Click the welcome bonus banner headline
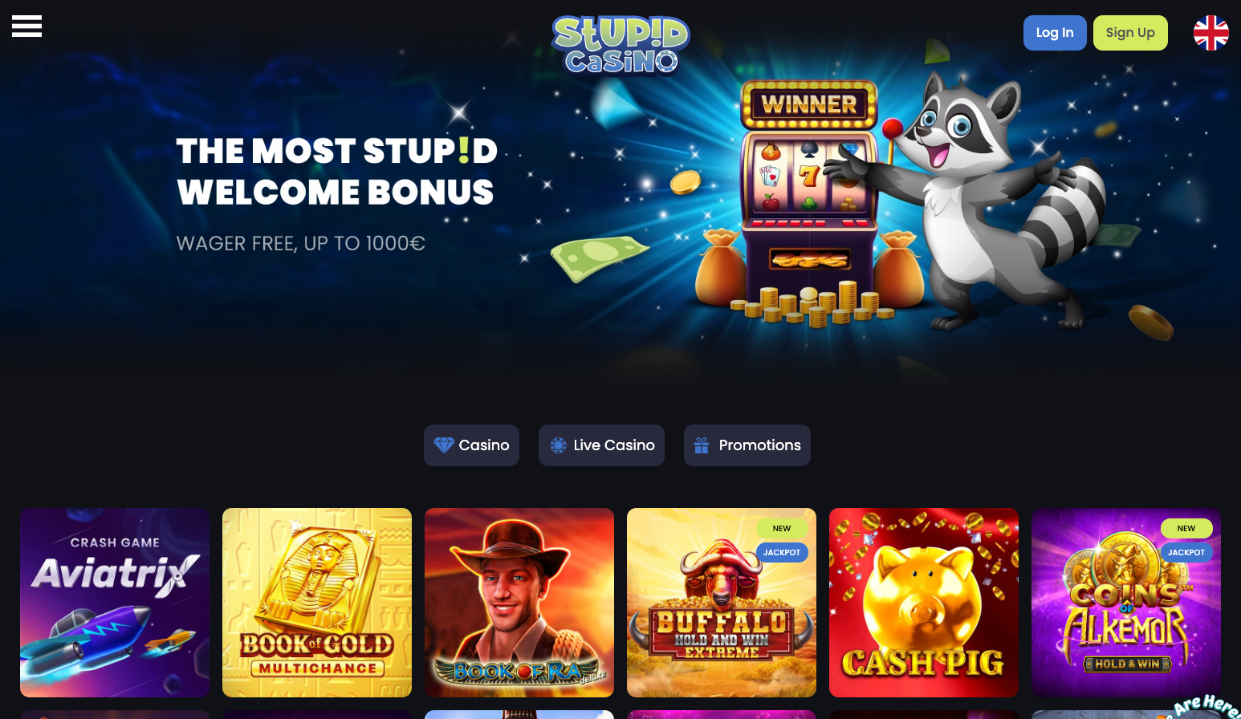The image size is (1241, 719). 337,172
